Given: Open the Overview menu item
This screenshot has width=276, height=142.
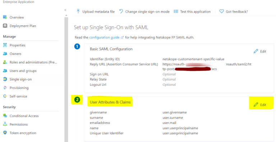Looking at the screenshot, I should tap(17, 17).
